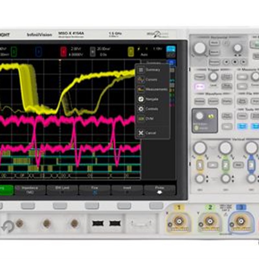Click the lower-right Trigger section key
The image size is (259, 259).
(227, 86)
